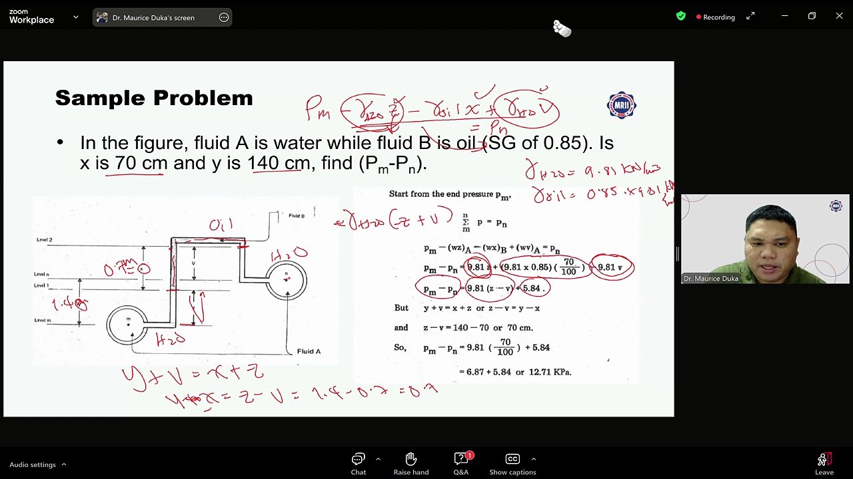Expand the Audio settings chevron
This screenshot has width=853, height=479.
tap(64, 464)
